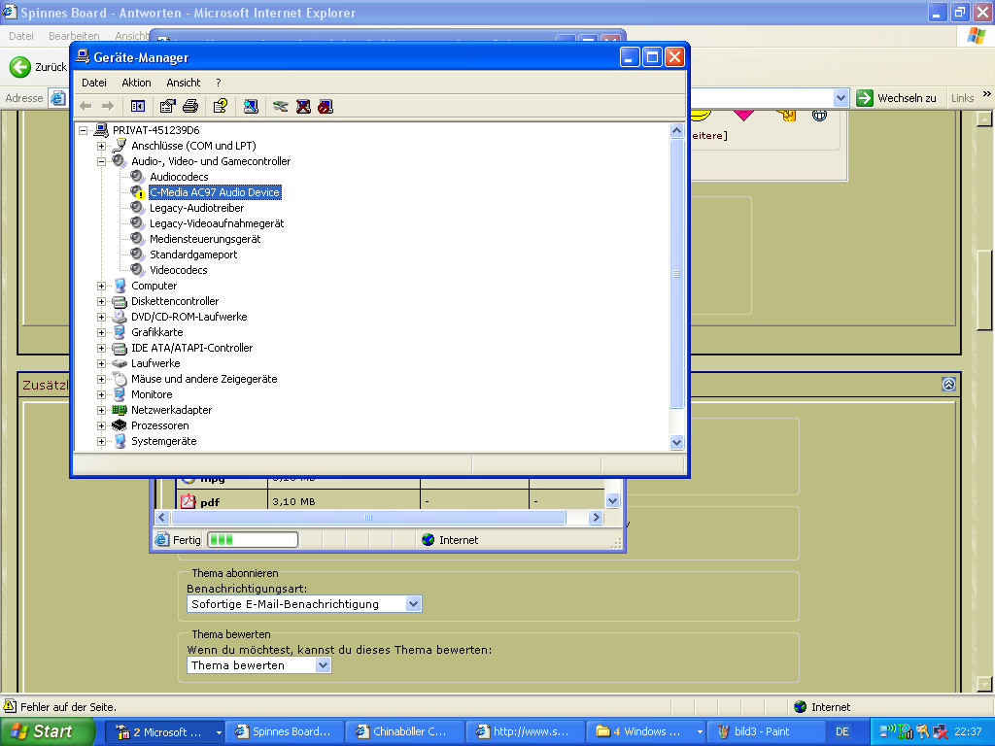
Task: Click the uninstall device toolbar icon
Action: (x=303, y=106)
